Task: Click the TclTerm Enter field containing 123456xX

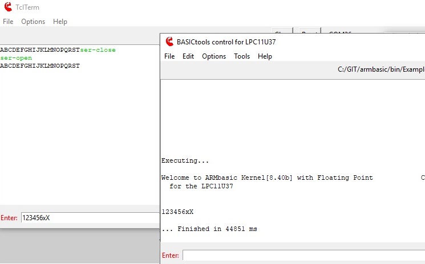Action: (89, 218)
